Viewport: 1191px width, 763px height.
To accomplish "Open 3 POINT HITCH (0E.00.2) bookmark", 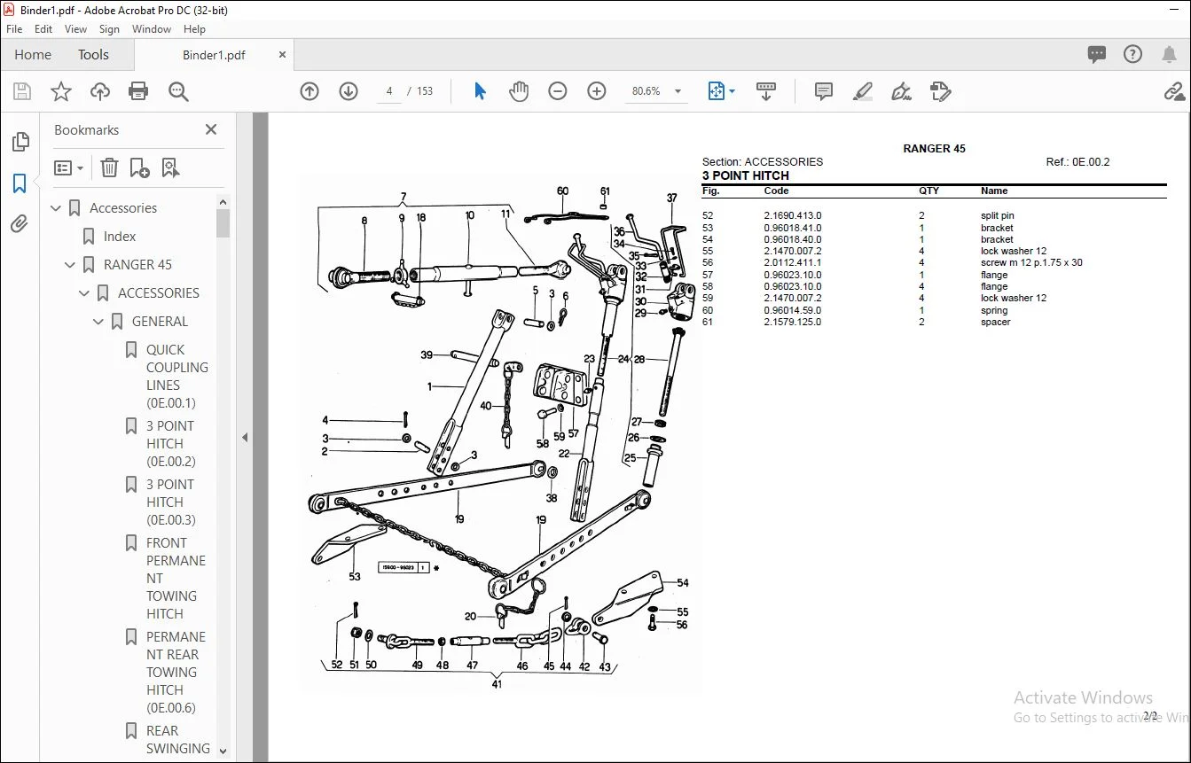I will tap(171, 444).
